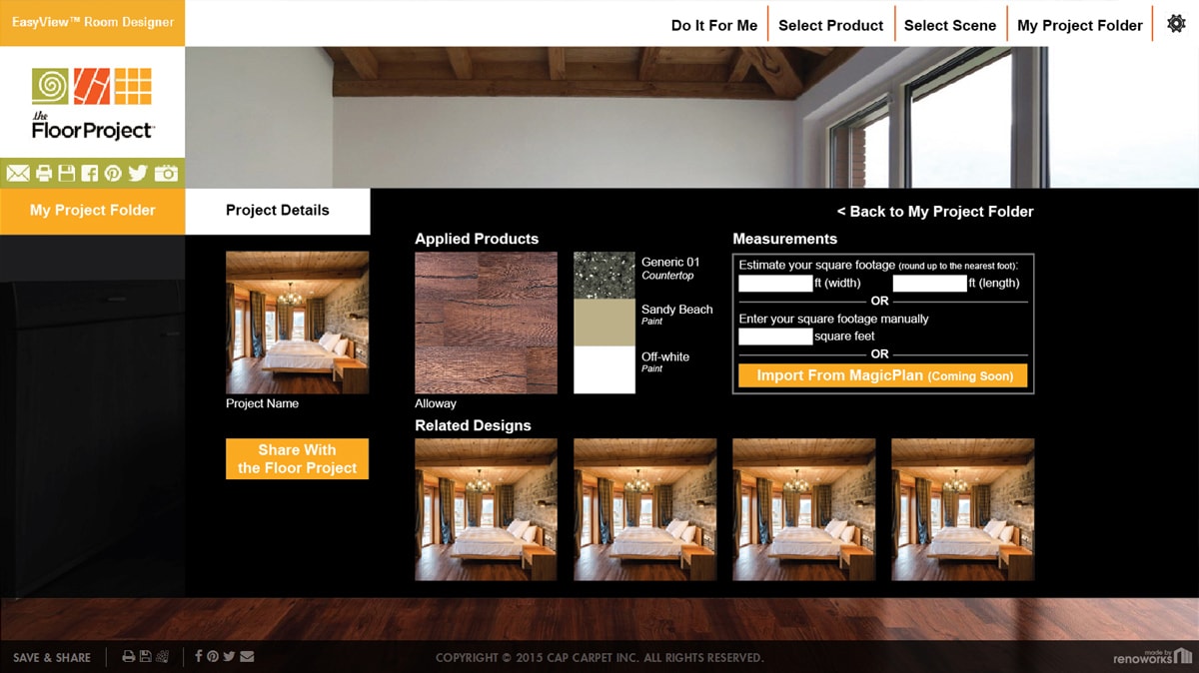Switch to the Select Product section
The image size is (1199, 673).
coord(830,25)
